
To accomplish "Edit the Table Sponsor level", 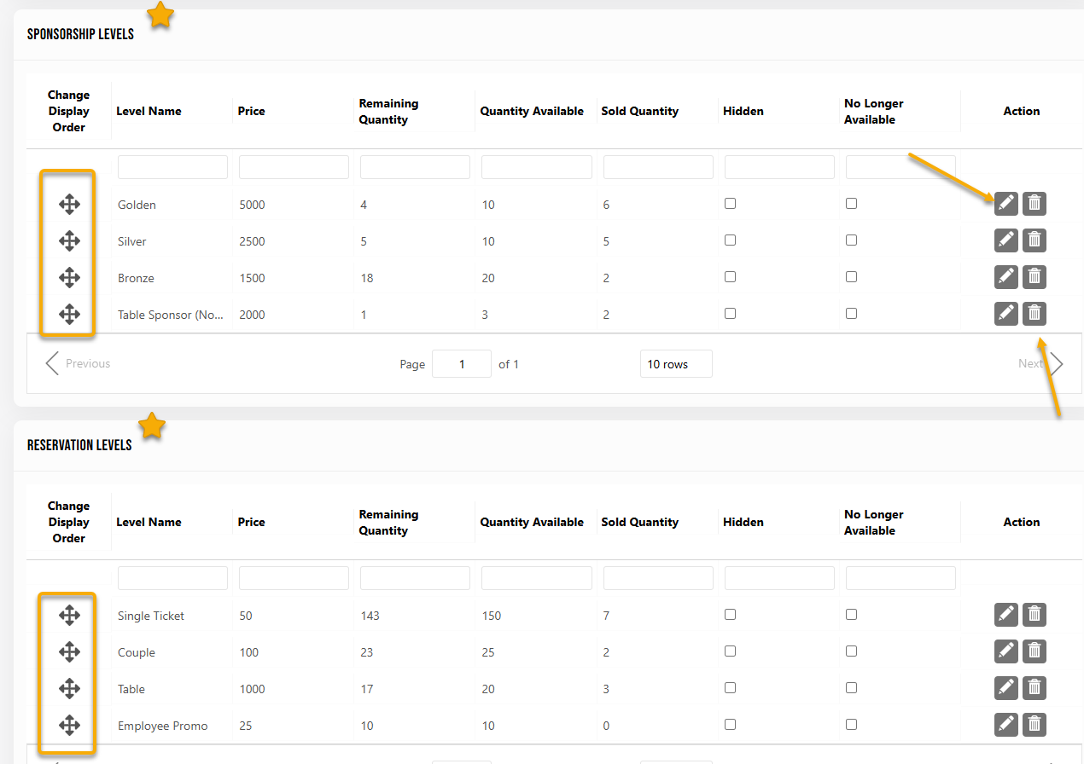I will pyautogui.click(x=1006, y=314).
